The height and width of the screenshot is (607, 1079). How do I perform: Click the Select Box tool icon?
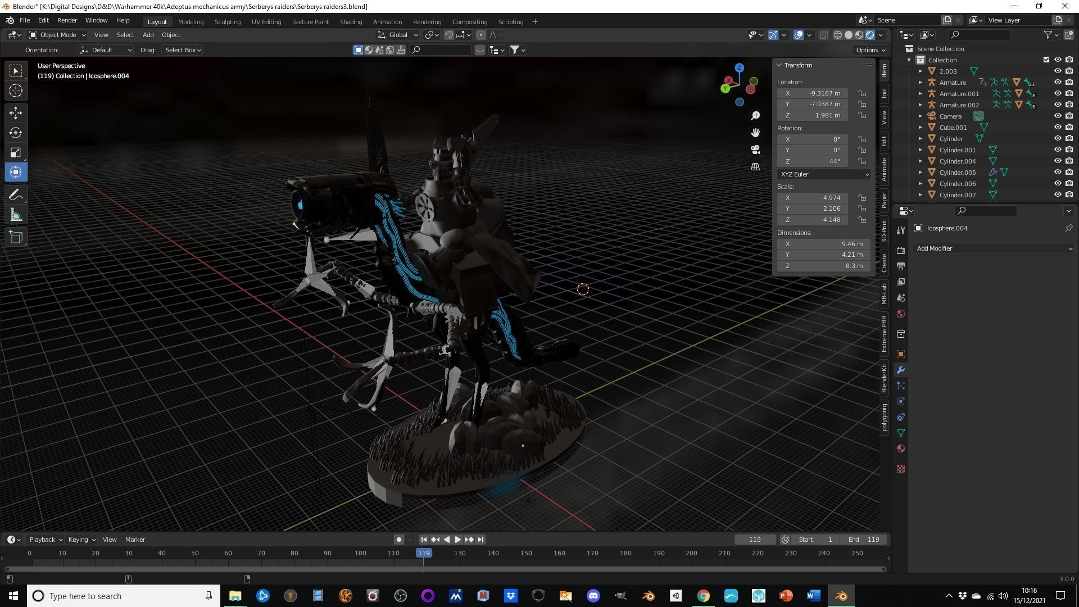[x=16, y=70]
